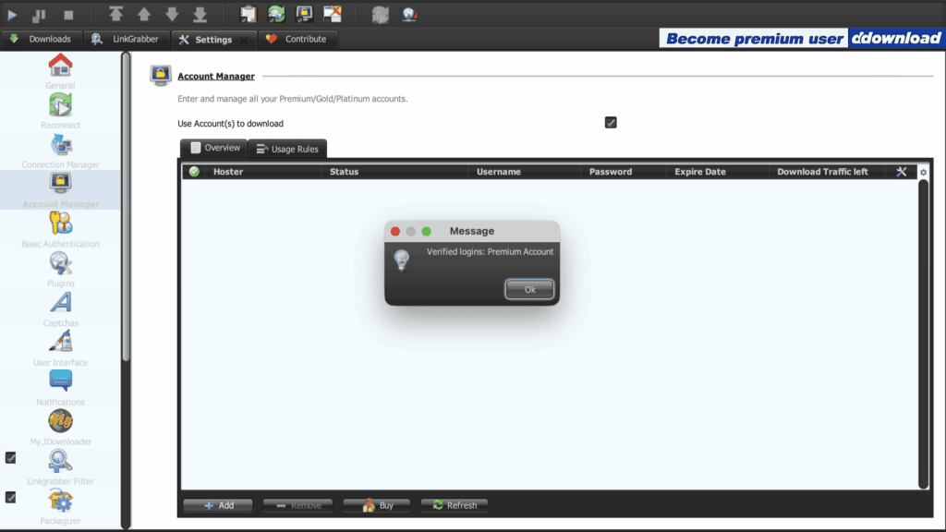Close the Settings tab with its X
The height and width of the screenshot is (532, 946).
click(x=244, y=40)
